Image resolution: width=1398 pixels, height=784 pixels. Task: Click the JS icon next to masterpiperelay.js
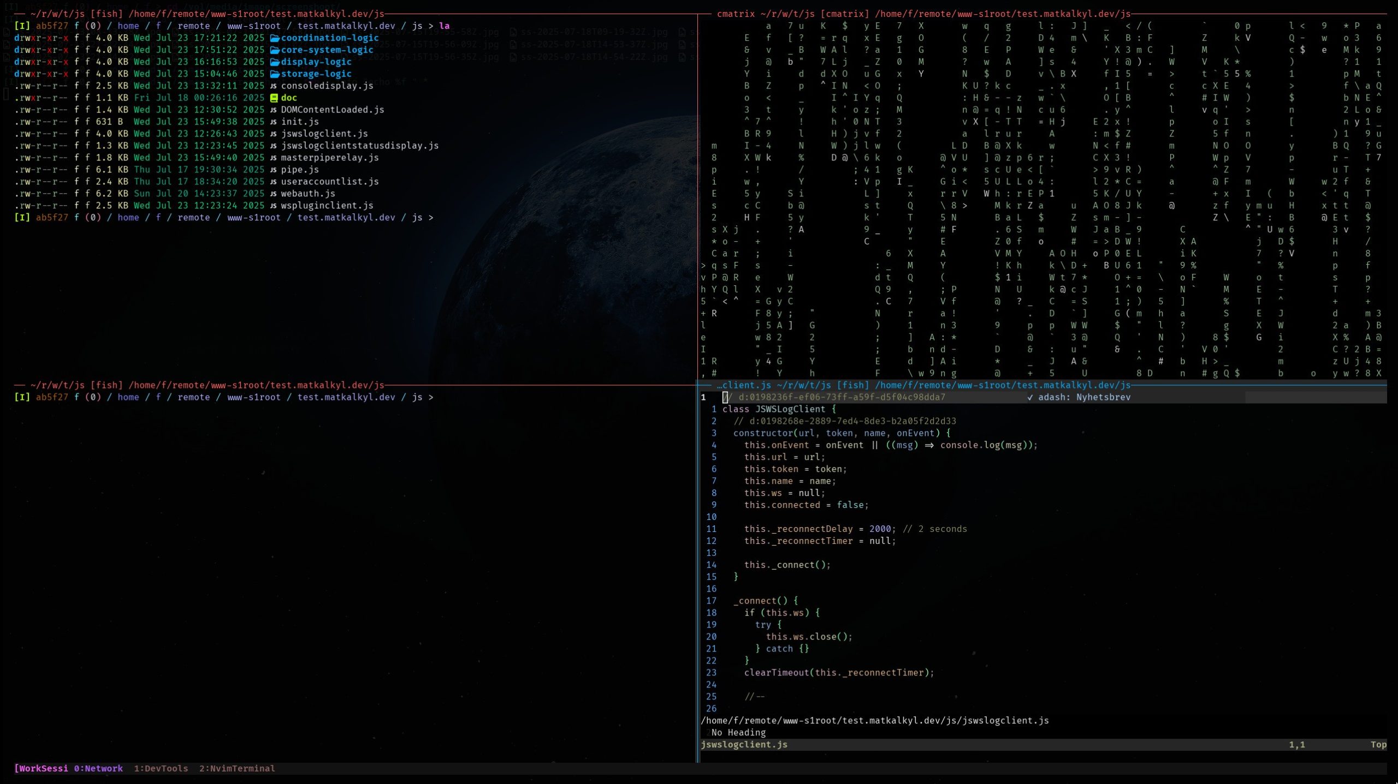pos(274,158)
